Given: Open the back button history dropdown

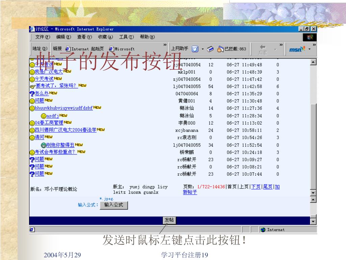Looking at the screenshot, I should (275, 49).
